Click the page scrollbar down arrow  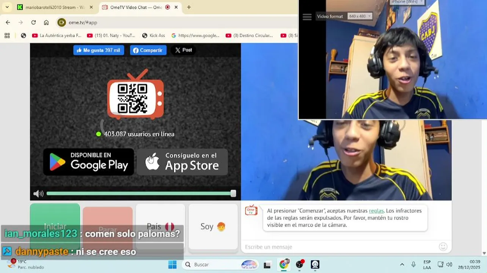[x=484, y=253]
